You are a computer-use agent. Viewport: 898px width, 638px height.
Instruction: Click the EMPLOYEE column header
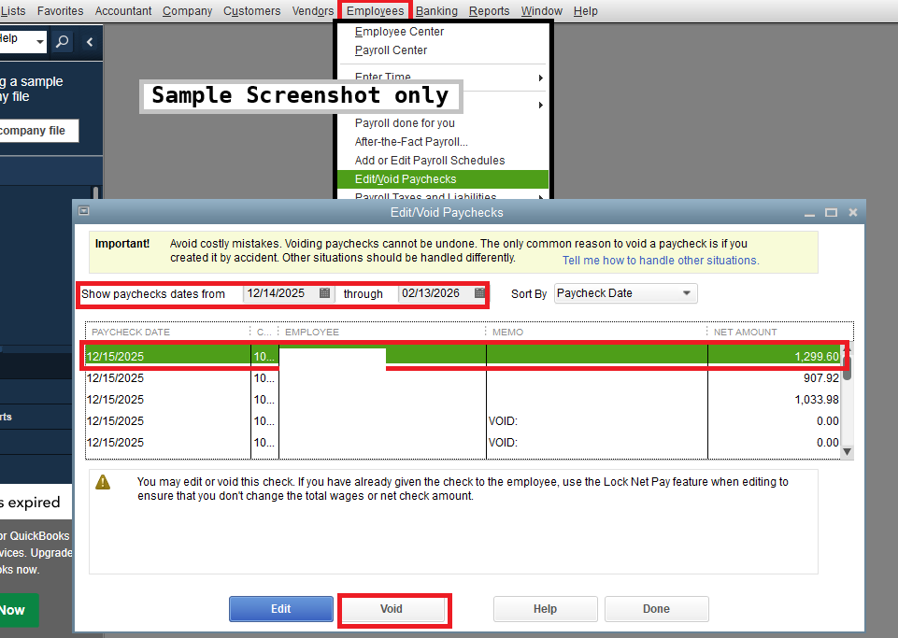click(382, 333)
